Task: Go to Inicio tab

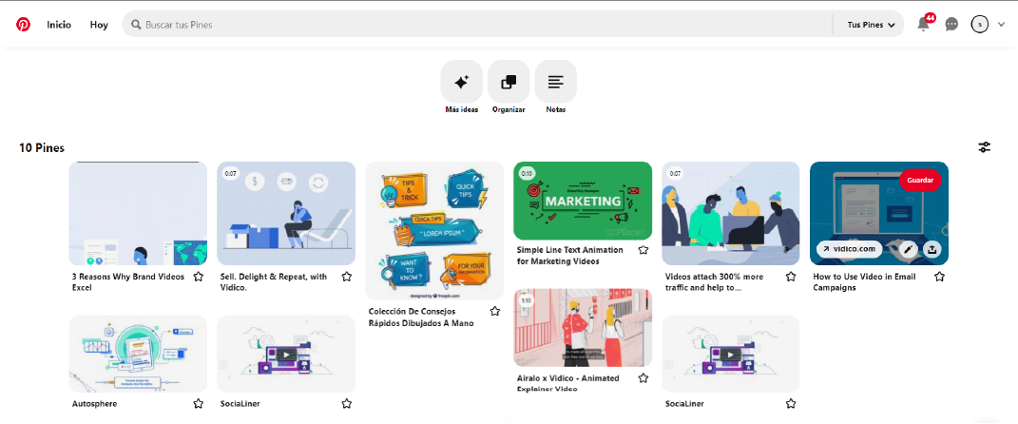Action: click(x=59, y=25)
